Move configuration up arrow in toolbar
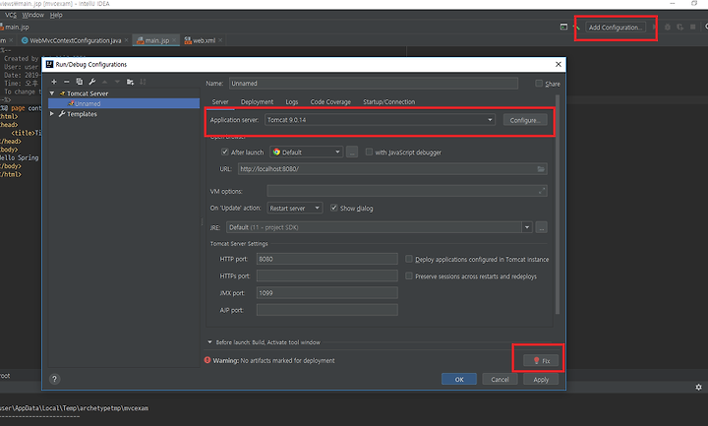Viewport: 708px width, 426px height. pyautogui.click(x=105, y=82)
